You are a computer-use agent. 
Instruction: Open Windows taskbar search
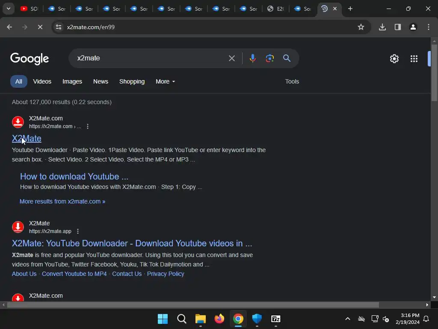181,319
